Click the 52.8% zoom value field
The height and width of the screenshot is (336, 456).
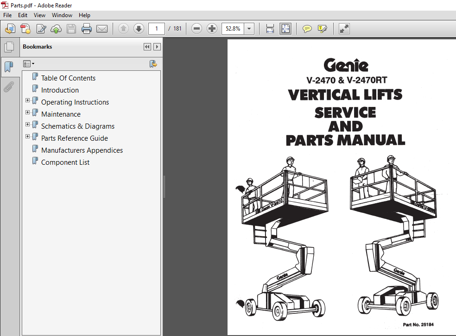(233, 29)
